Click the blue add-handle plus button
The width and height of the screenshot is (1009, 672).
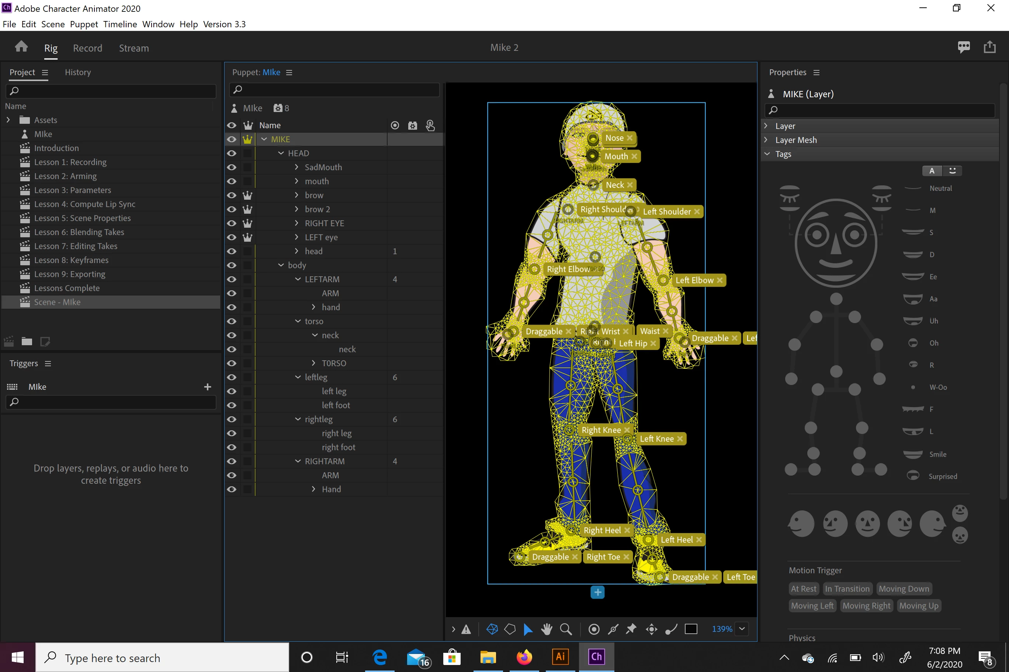pos(597,592)
